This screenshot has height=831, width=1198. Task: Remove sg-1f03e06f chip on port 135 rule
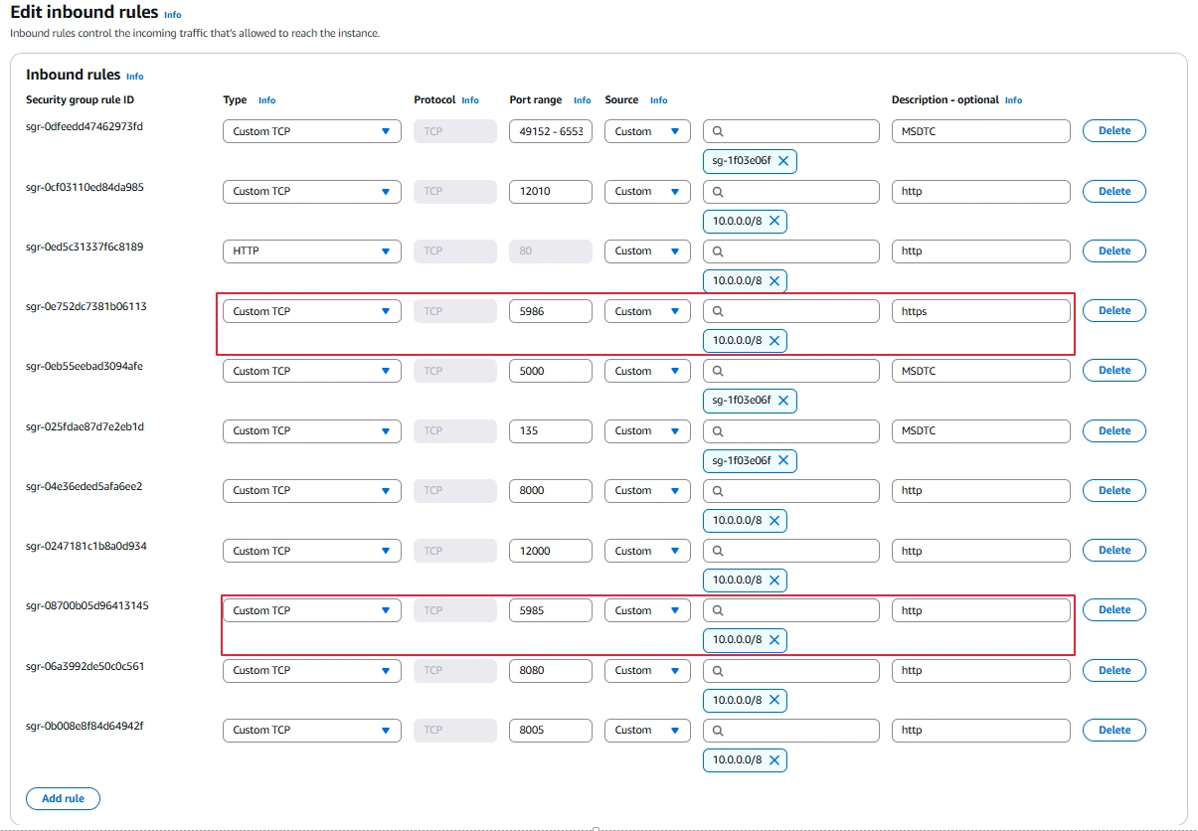(783, 461)
